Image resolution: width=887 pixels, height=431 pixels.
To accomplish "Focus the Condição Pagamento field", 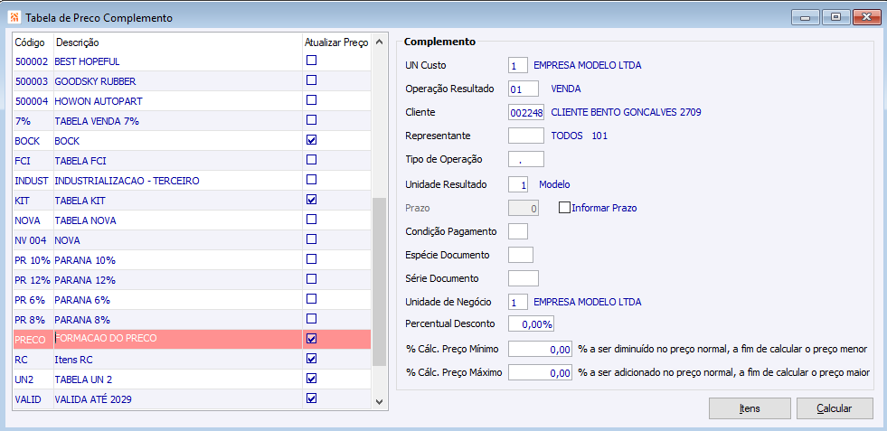I will point(524,230).
